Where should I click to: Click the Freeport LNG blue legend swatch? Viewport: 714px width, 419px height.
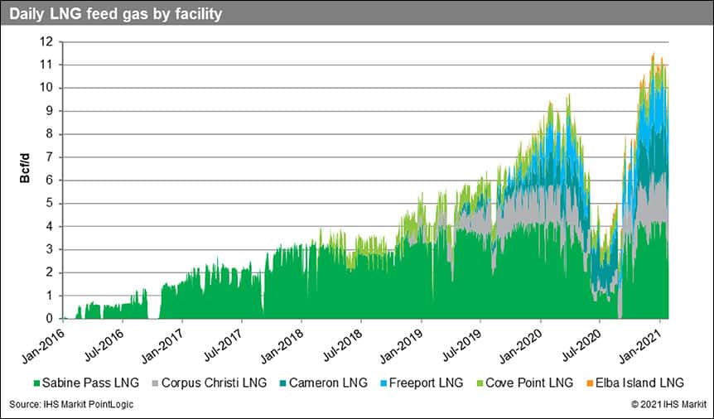384,383
